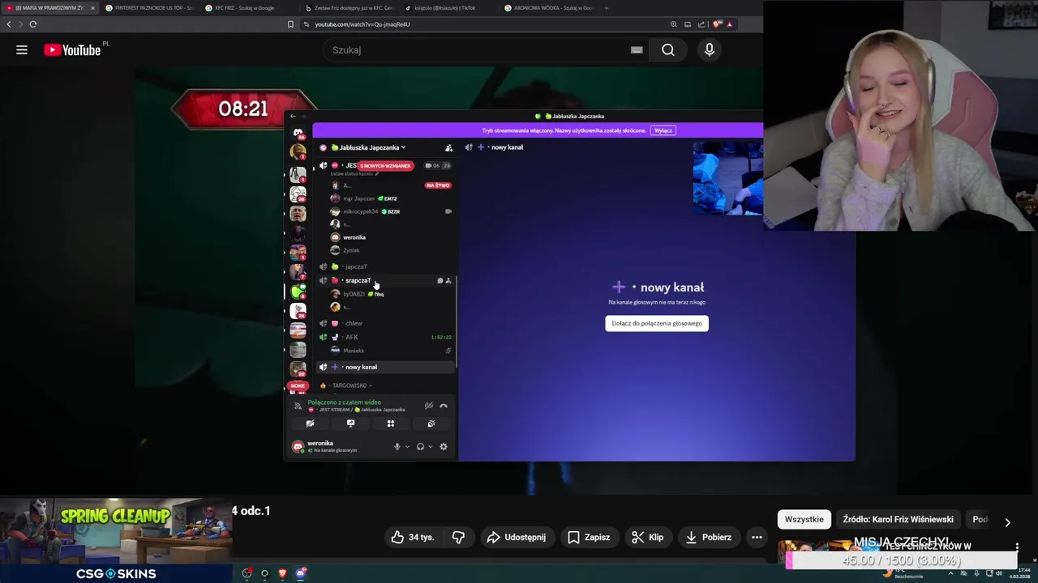Dismiss streamer mode with Wyłącz
This screenshot has height=583, width=1038.
point(663,130)
